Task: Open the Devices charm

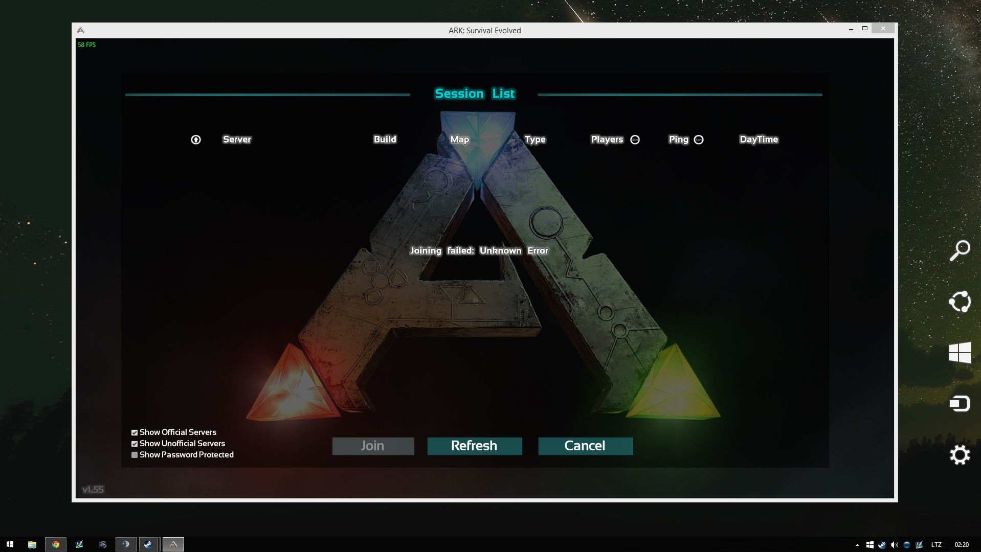Action: pos(960,404)
